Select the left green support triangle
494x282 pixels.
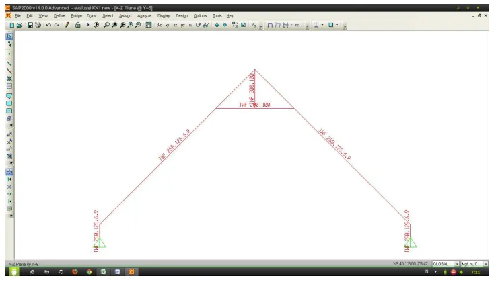click(100, 243)
